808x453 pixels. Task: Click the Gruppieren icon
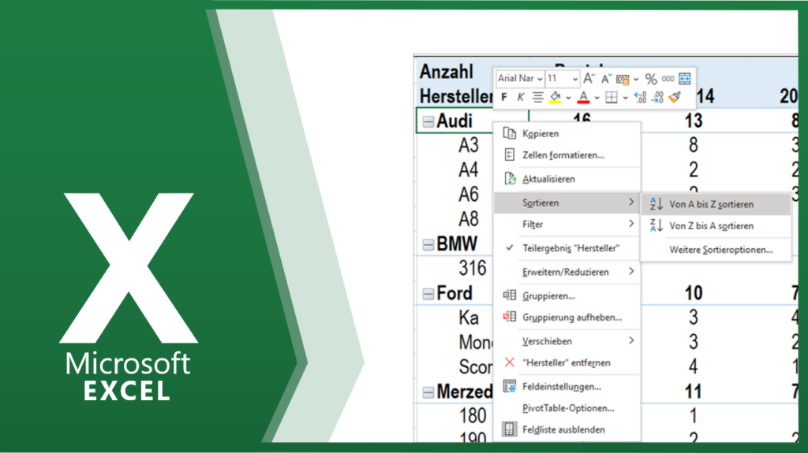point(509,295)
